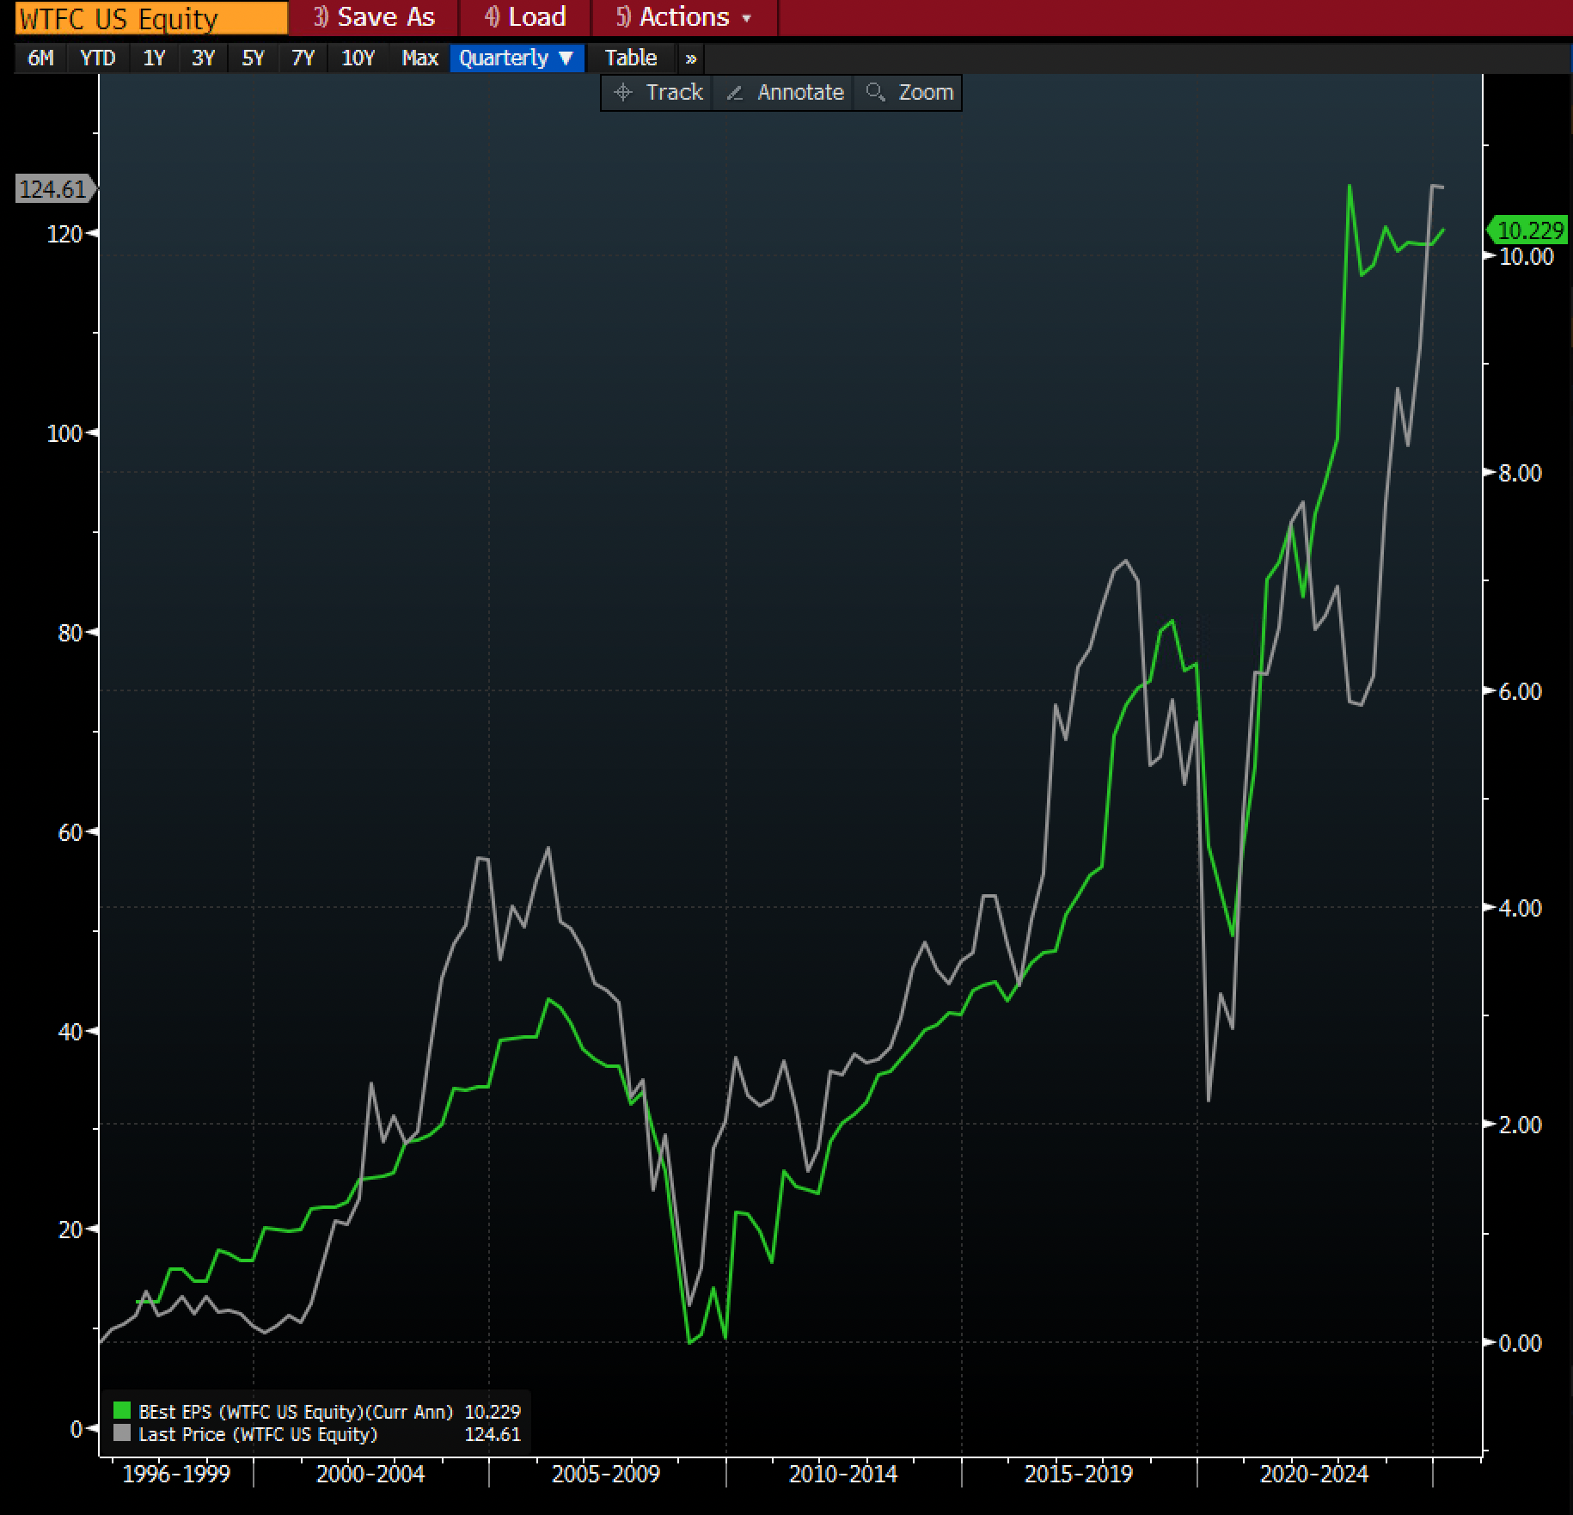The image size is (1573, 1515).
Task: Click the 2.00 tick on right axis
Action: (x=1520, y=1125)
